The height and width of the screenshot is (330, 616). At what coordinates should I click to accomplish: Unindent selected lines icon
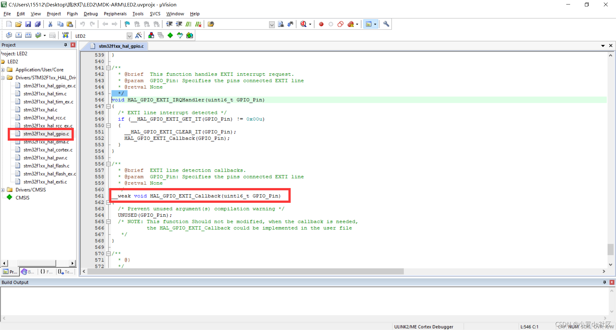click(179, 24)
